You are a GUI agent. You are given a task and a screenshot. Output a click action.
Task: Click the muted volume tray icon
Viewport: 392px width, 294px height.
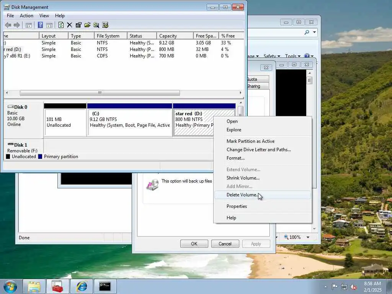click(353, 287)
